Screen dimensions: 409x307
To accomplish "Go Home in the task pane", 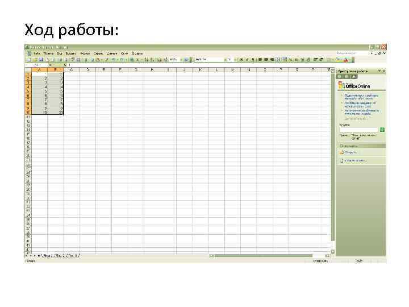I will click(x=354, y=77).
